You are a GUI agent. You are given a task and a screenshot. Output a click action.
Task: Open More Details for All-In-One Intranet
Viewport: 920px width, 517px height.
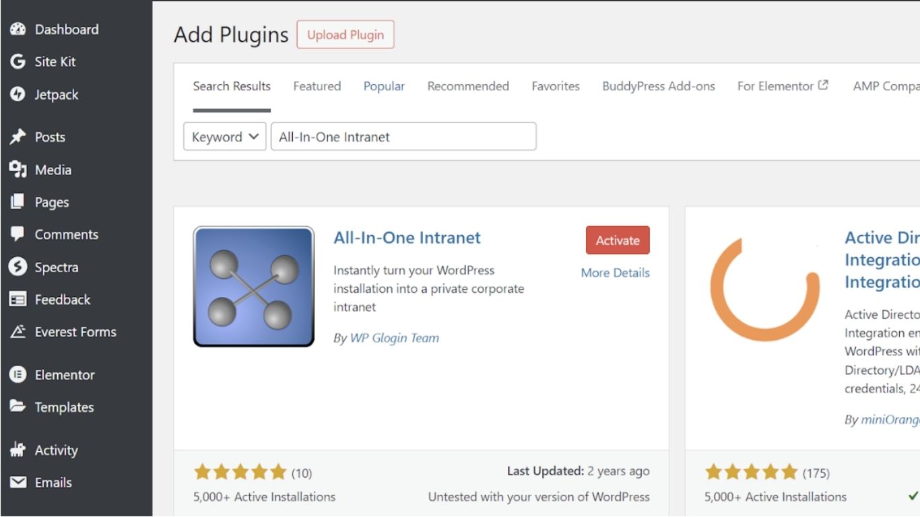click(615, 273)
